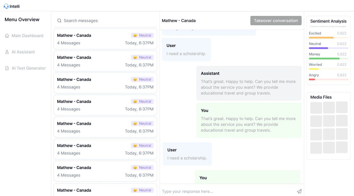Click the Intelli logo icon

[x=6, y=6]
